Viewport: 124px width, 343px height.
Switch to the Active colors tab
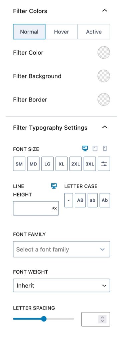pyautogui.click(x=94, y=32)
